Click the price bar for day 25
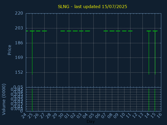 point(32,53)
